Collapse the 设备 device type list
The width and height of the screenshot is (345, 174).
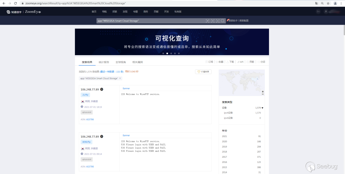262,108
